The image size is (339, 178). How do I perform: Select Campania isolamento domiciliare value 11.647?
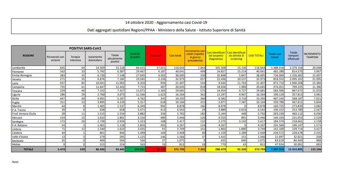[x=100, y=87]
